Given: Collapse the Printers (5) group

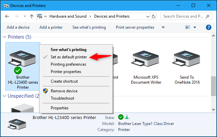Looking at the screenshot, I should tap(4, 37).
